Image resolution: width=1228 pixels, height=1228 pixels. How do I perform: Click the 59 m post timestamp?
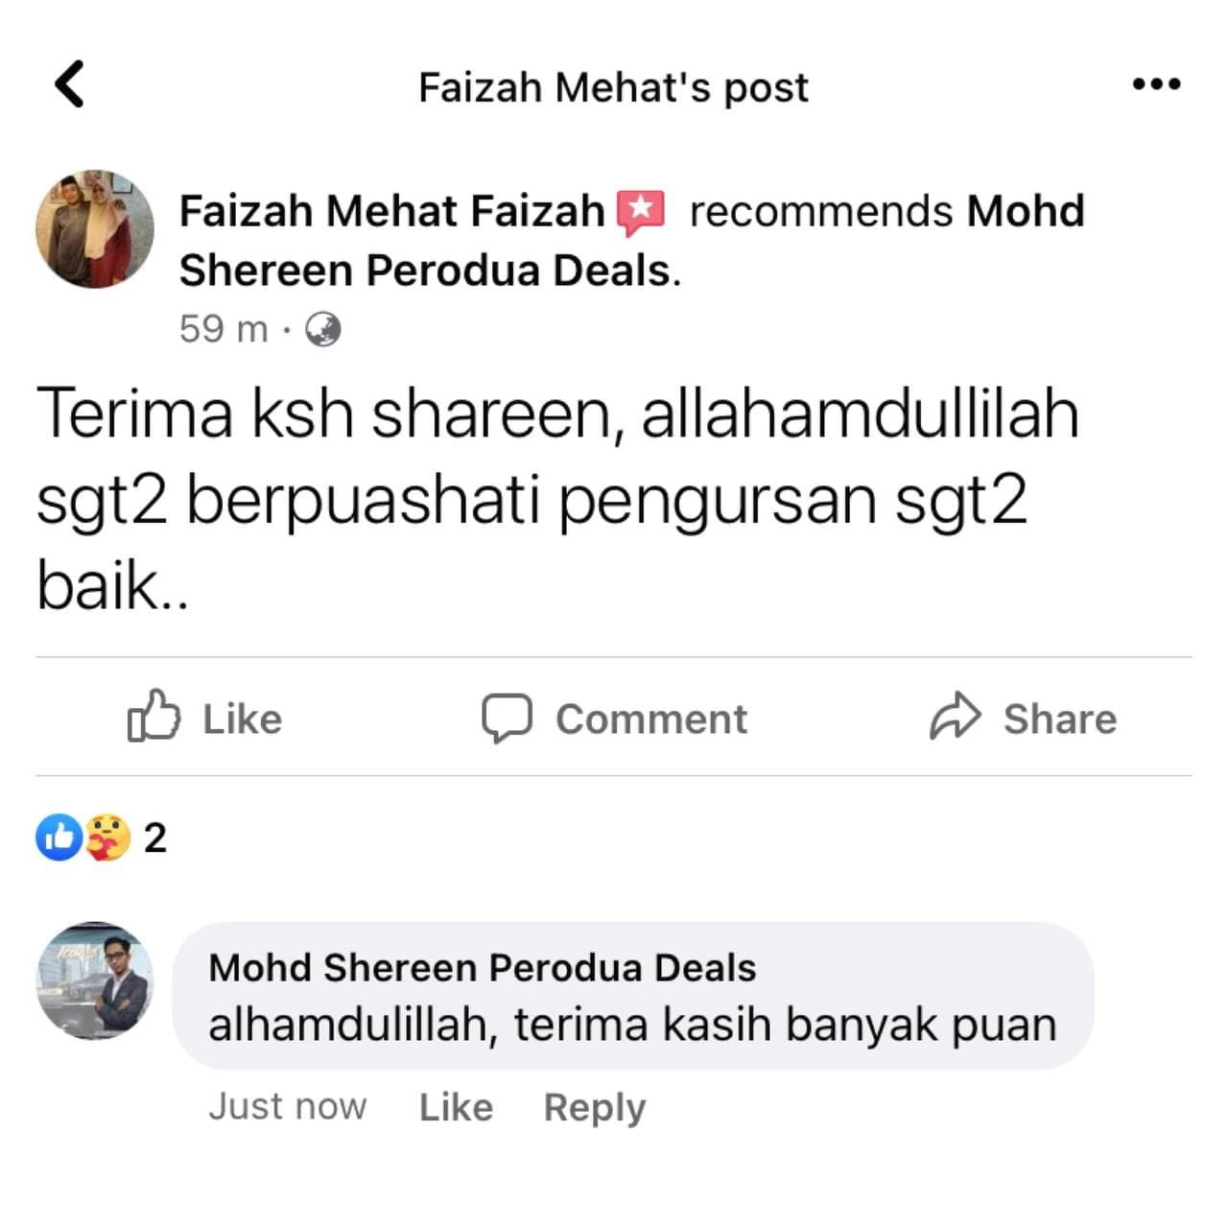(224, 329)
